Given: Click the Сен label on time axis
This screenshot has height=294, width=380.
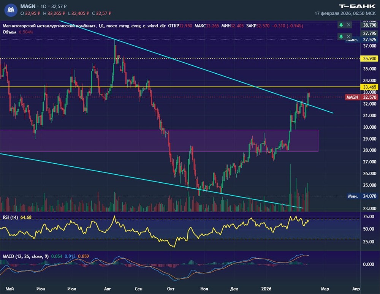Looking at the screenshot, I should [x=138, y=289].
